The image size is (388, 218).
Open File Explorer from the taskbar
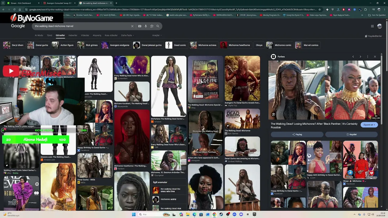[x=188, y=214]
